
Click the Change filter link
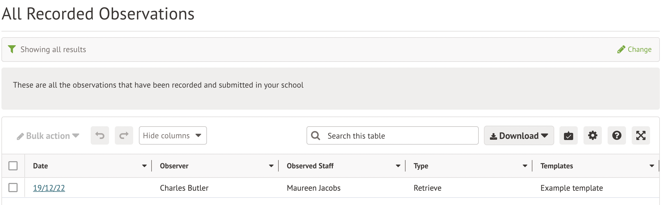[635, 50]
